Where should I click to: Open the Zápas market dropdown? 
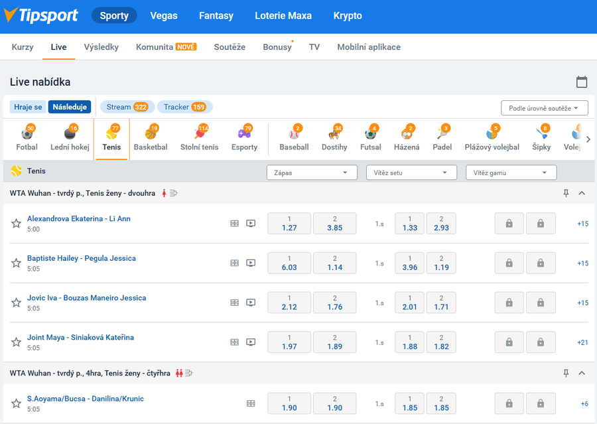tap(311, 173)
